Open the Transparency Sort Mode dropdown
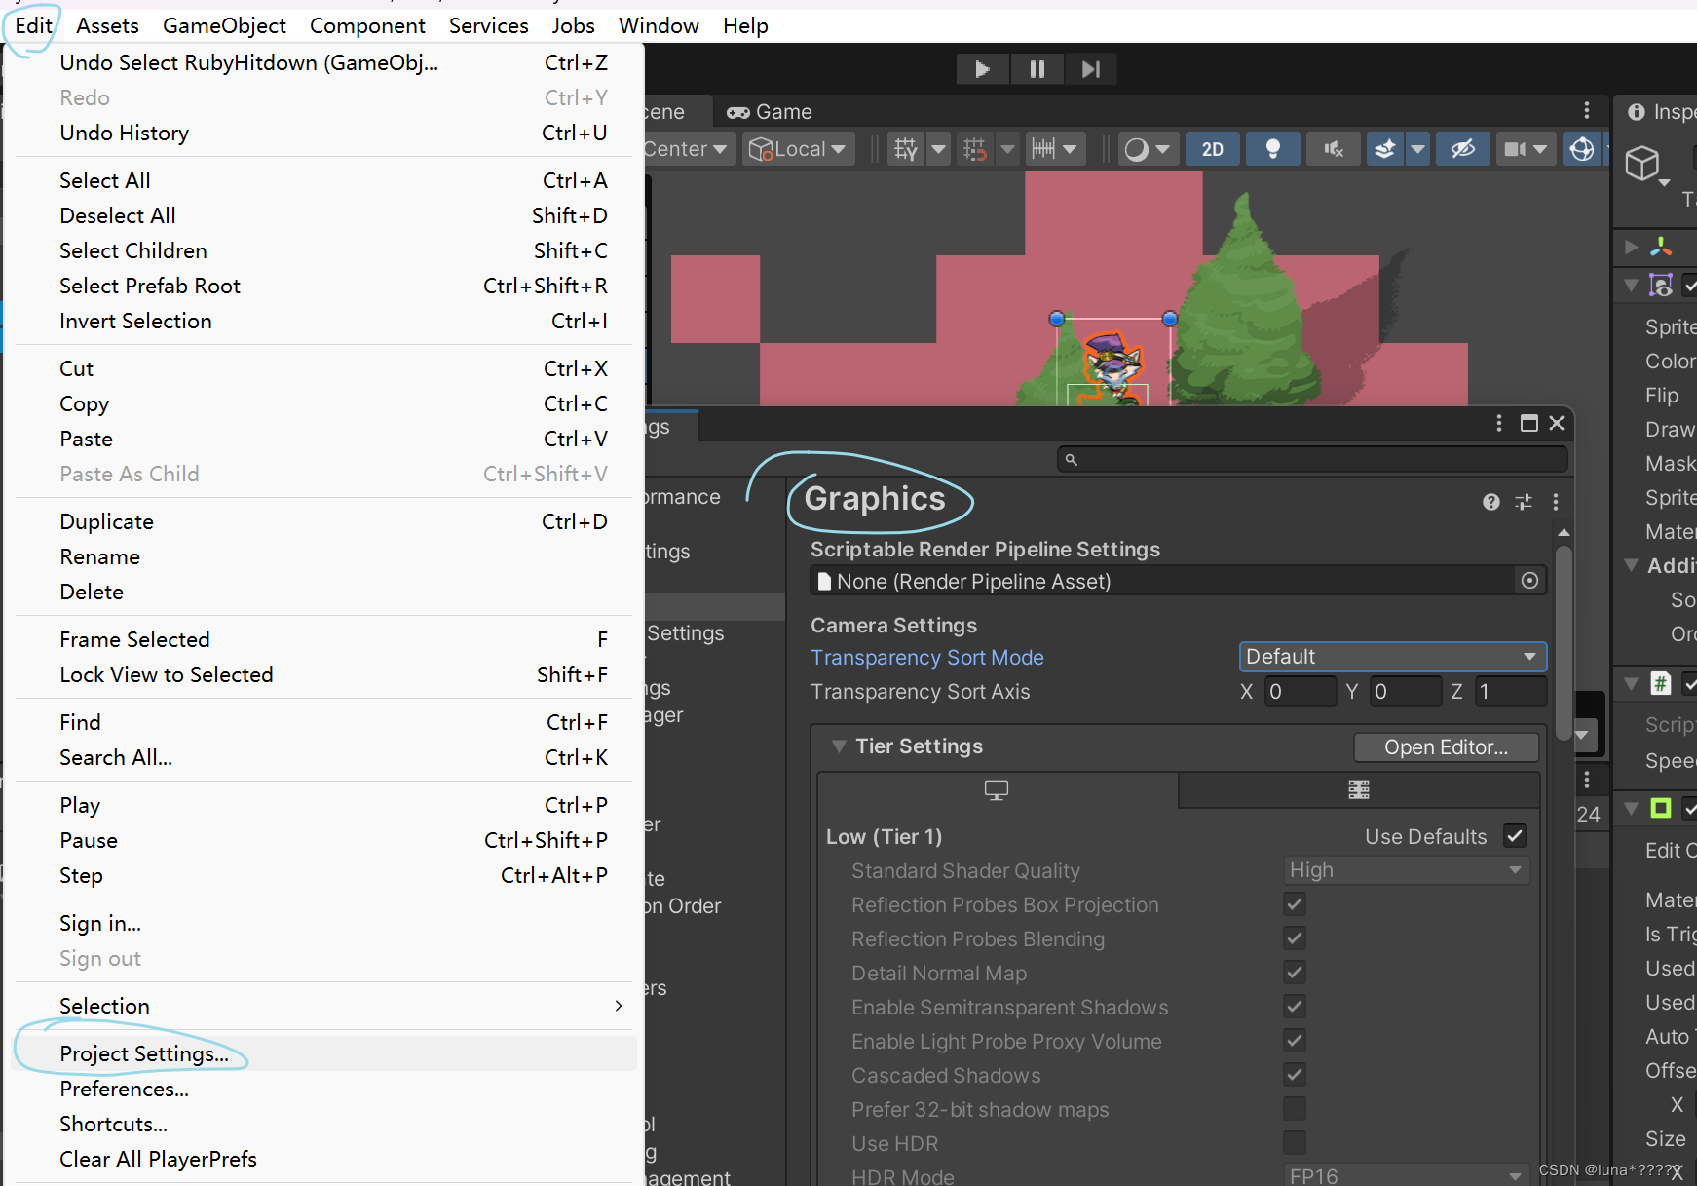 (1392, 657)
